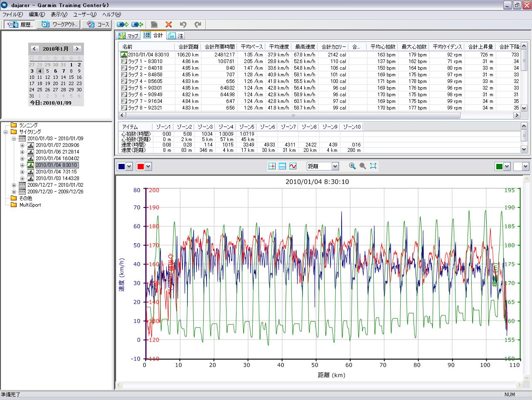Open the 編集(E) menu
This screenshot has width=532, height=400.
tap(37, 15)
